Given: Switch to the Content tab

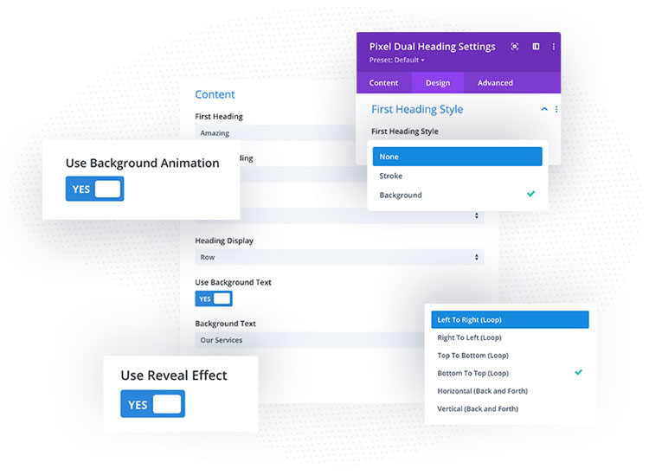Looking at the screenshot, I should (383, 83).
